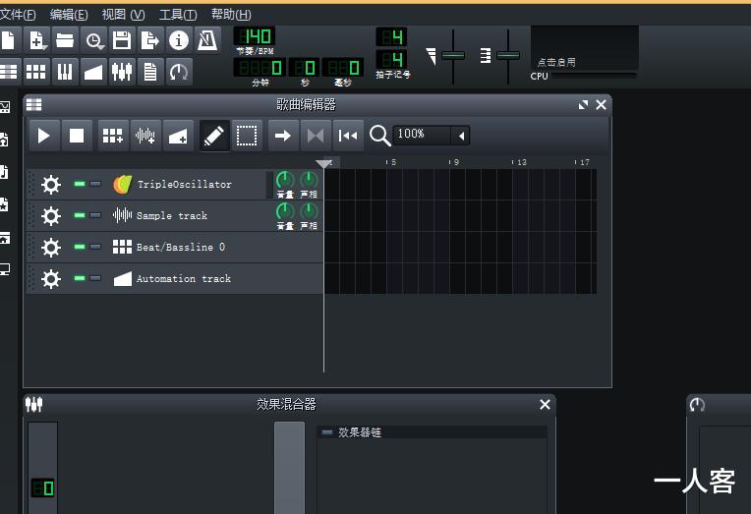This screenshot has height=514, width=751.
Task: Open the 帮助(H) menu
Action: [x=231, y=15]
